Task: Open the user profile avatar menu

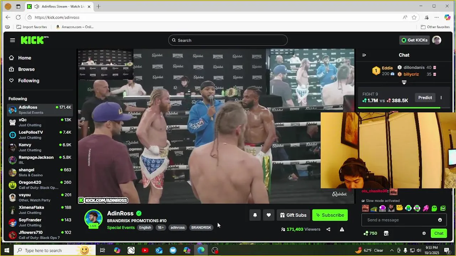Action: point(437,40)
